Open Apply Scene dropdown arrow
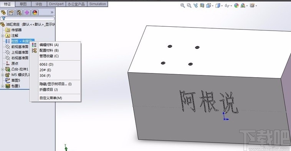This screenshot has height=151, width=291. click(247, 6)
